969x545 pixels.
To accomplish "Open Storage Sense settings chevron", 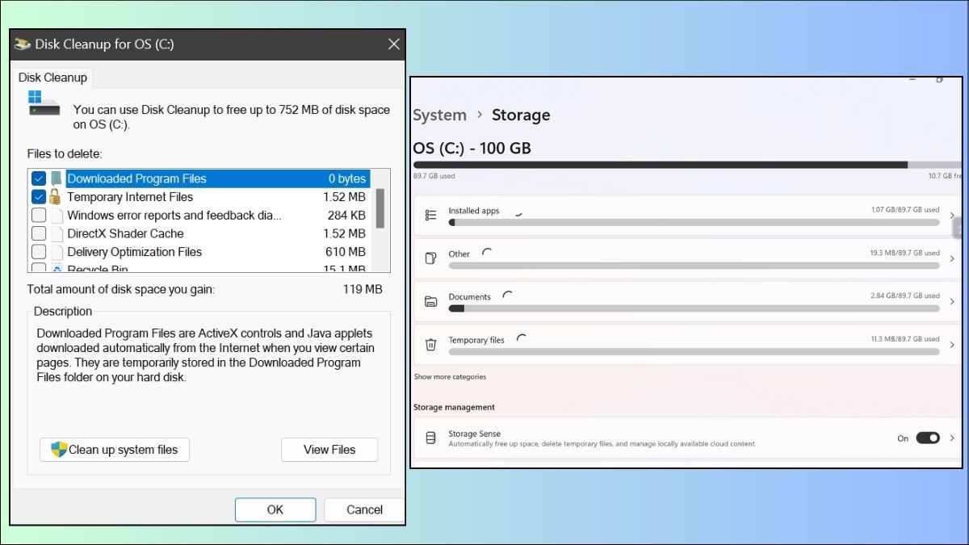I will pyautogui.click(x=953, y=438).
